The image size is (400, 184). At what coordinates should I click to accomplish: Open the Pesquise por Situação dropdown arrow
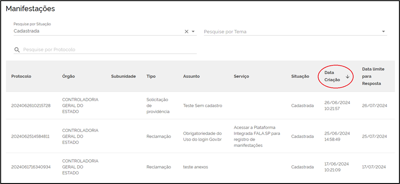(x=193, y=31)
